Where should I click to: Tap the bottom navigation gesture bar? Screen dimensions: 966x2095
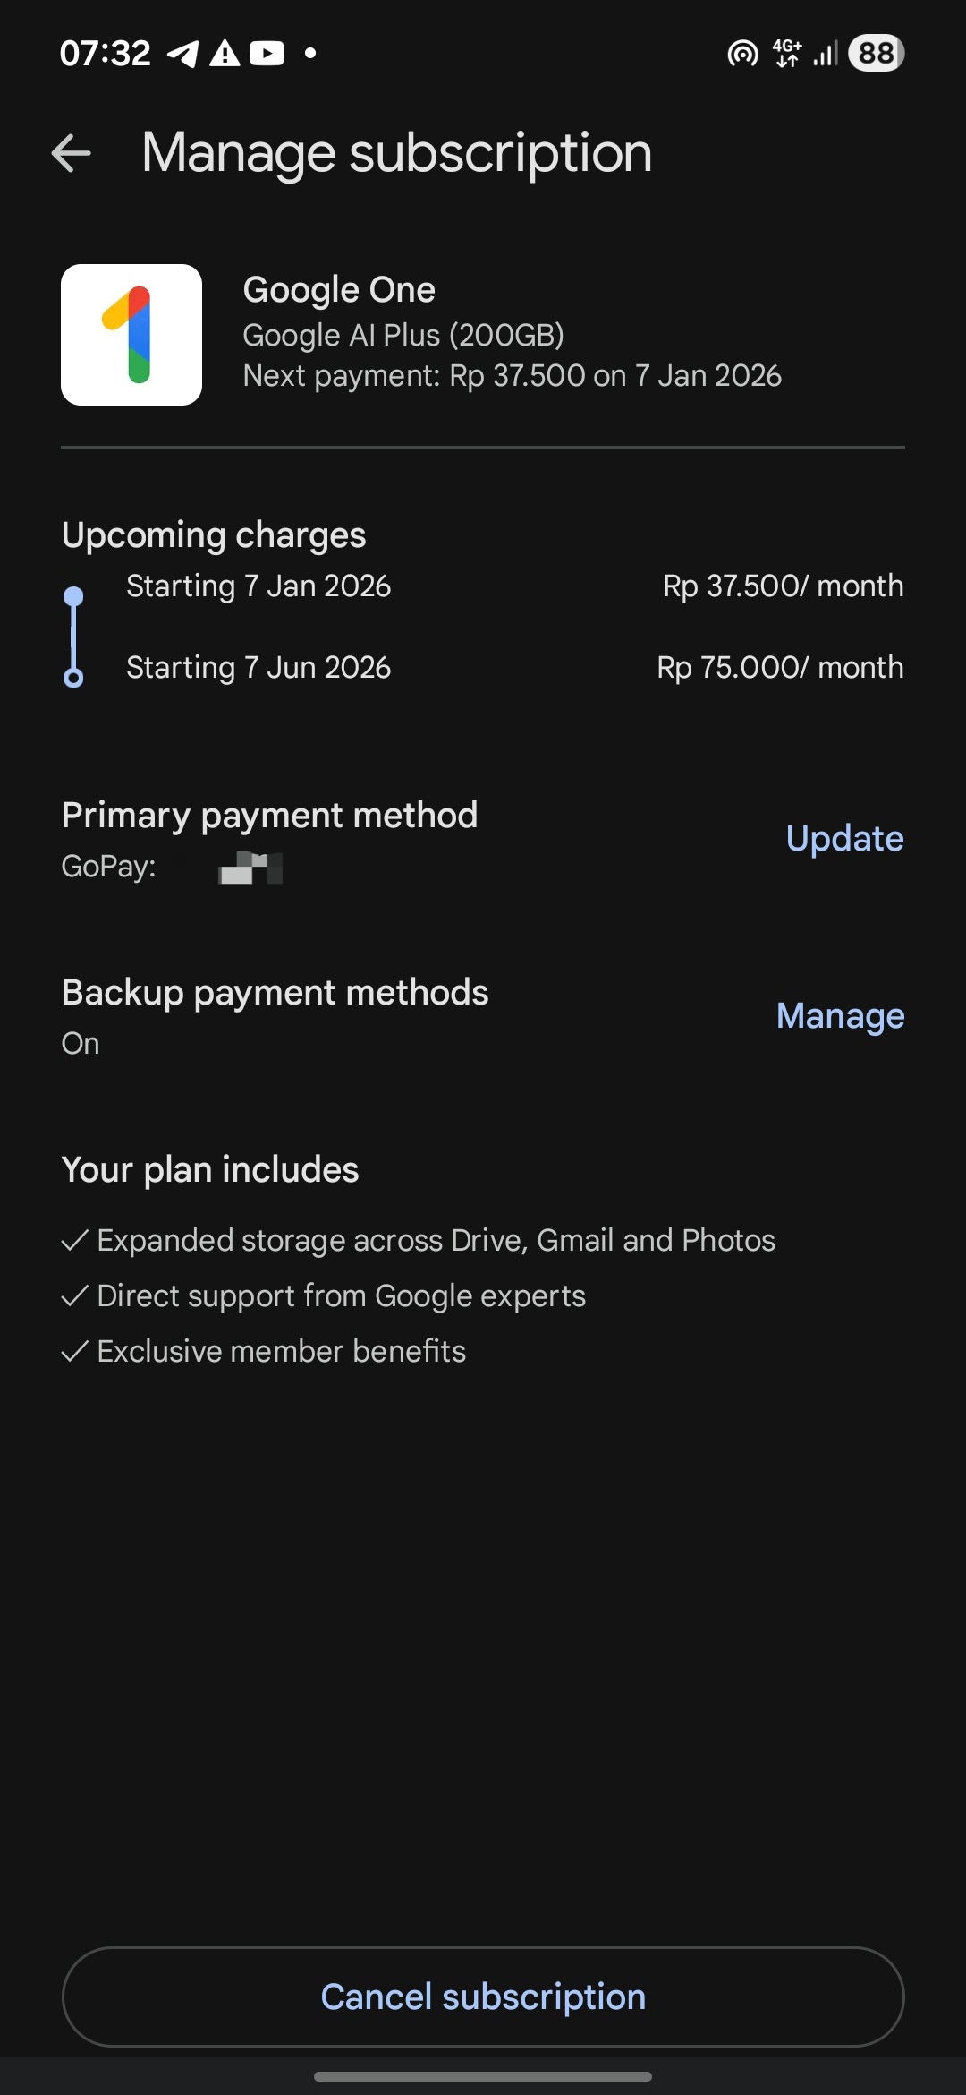(483, 2076)
